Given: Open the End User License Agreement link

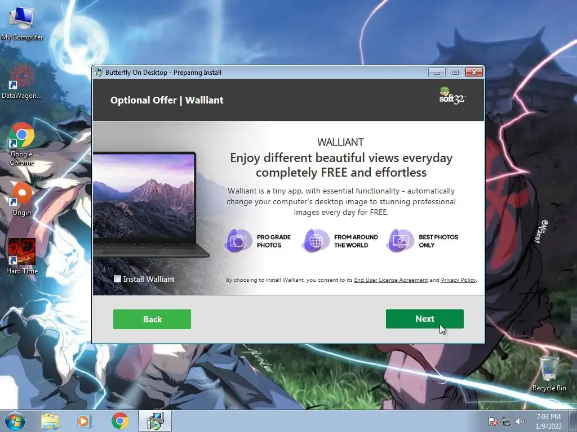Looking at the screenshot, I should click(x=391, y=280).
